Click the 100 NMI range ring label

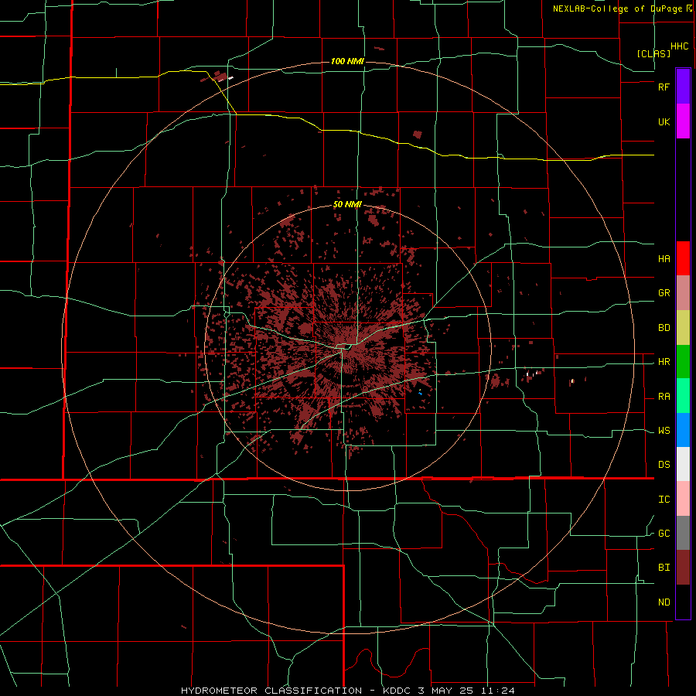pyautogui.click(x=347, y=61)
